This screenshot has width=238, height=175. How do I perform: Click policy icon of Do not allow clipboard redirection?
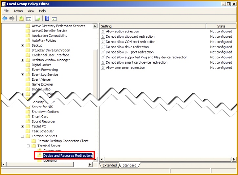tap(103, 36)
